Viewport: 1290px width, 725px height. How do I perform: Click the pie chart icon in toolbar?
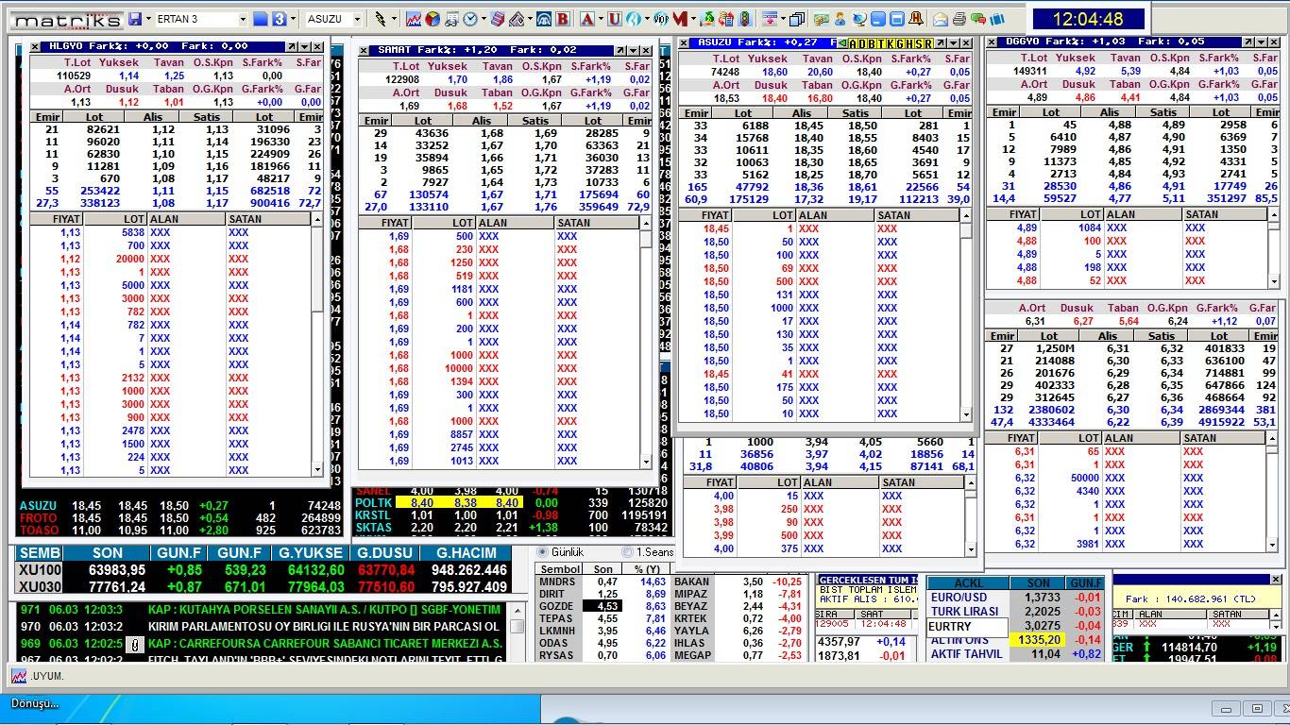pos(433,19)
